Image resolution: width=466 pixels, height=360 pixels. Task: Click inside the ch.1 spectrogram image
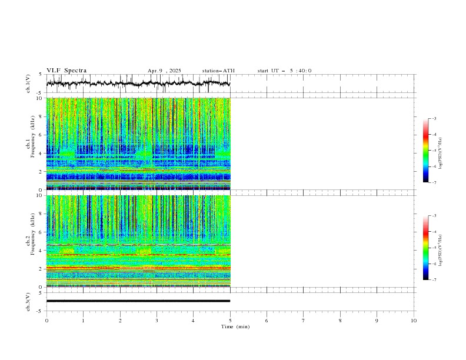tap(138, 144)
